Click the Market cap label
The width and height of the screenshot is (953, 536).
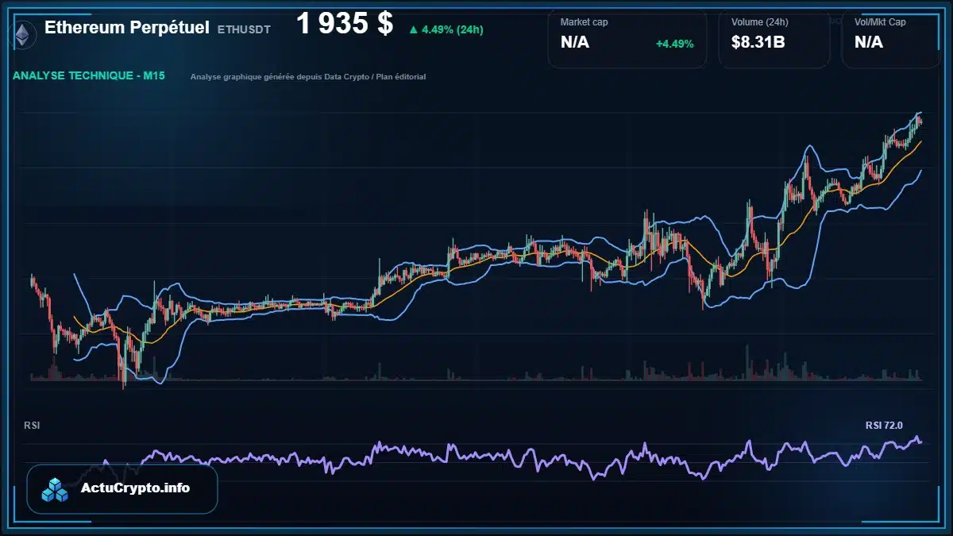tap(584, 22)
